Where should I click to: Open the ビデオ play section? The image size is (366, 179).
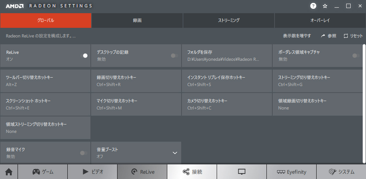93,172
